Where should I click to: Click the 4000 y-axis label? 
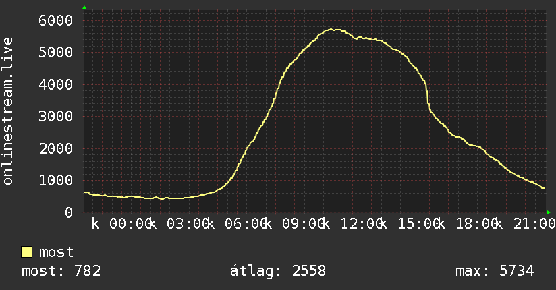pyautogui.click(x=56, y=84)
